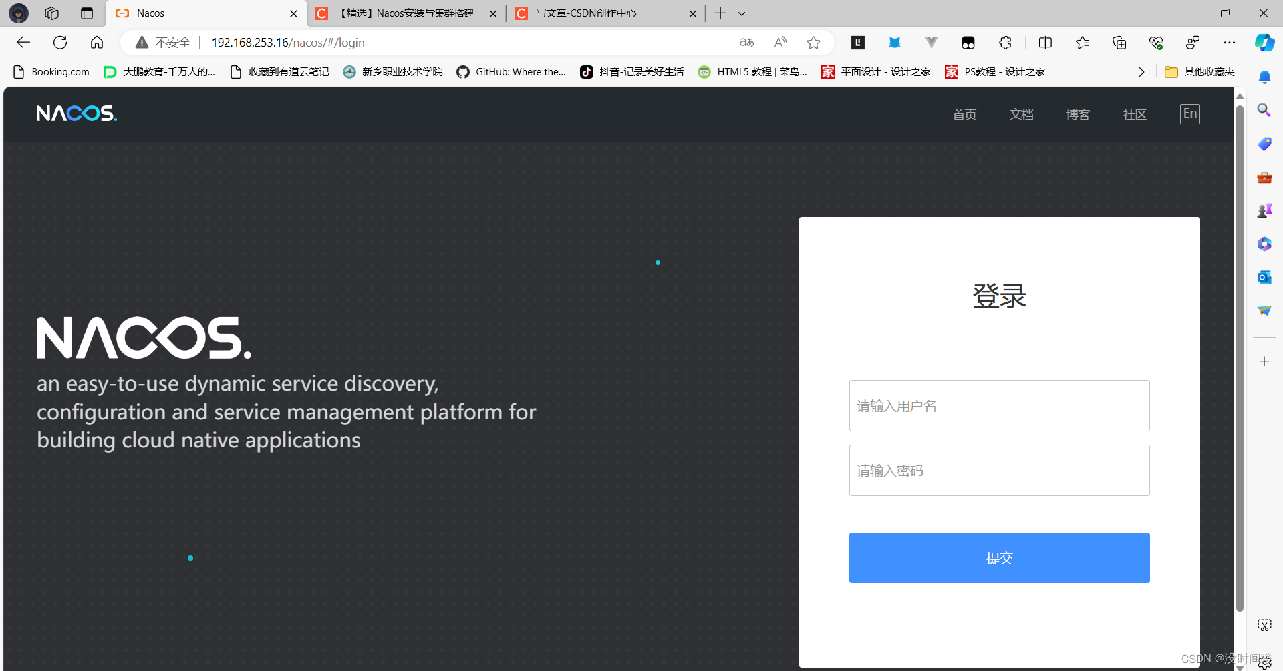
Task: Open the black mask extension icon
Action: [x=968, y=43]
